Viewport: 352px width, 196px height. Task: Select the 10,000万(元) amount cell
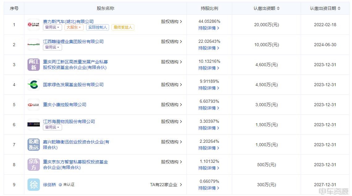pos(266,45)
